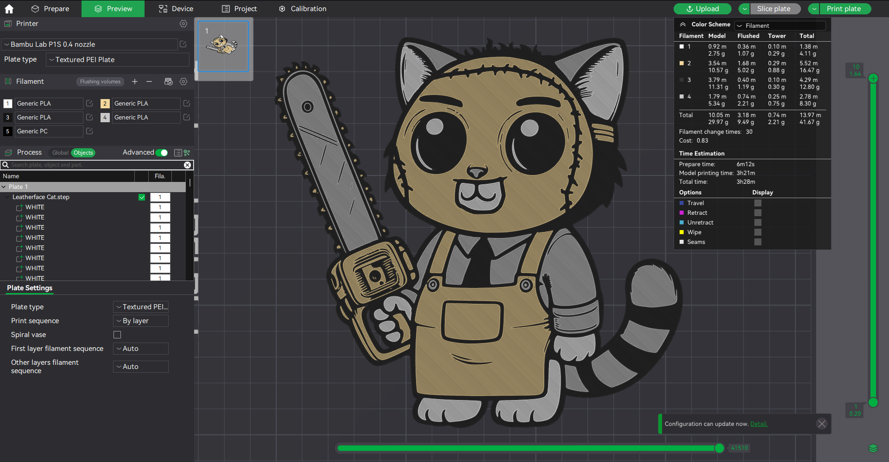The width and height of the screenshot is (889, 462).
Task: Show Wipe moves in display
Action: point(758,232)
